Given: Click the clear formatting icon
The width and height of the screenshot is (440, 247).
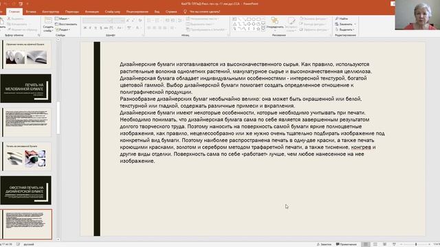Looking at the screenshot, I should pos(140,21).
